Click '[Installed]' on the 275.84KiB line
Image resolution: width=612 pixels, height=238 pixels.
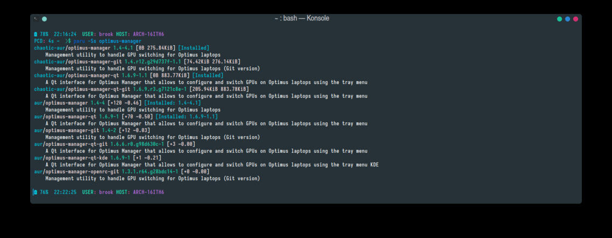(194, 48)
